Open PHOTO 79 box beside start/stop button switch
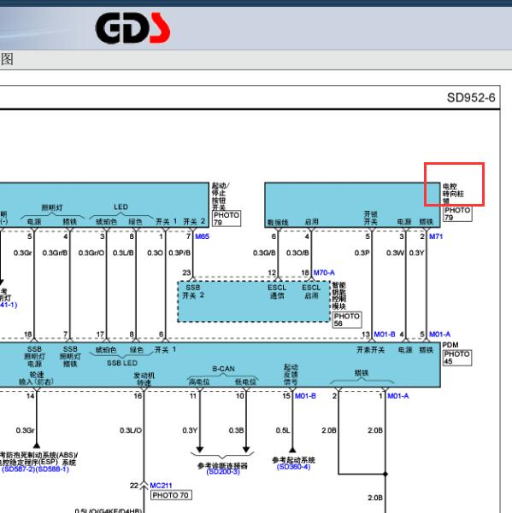512x513 pixels. coord(227,219)
